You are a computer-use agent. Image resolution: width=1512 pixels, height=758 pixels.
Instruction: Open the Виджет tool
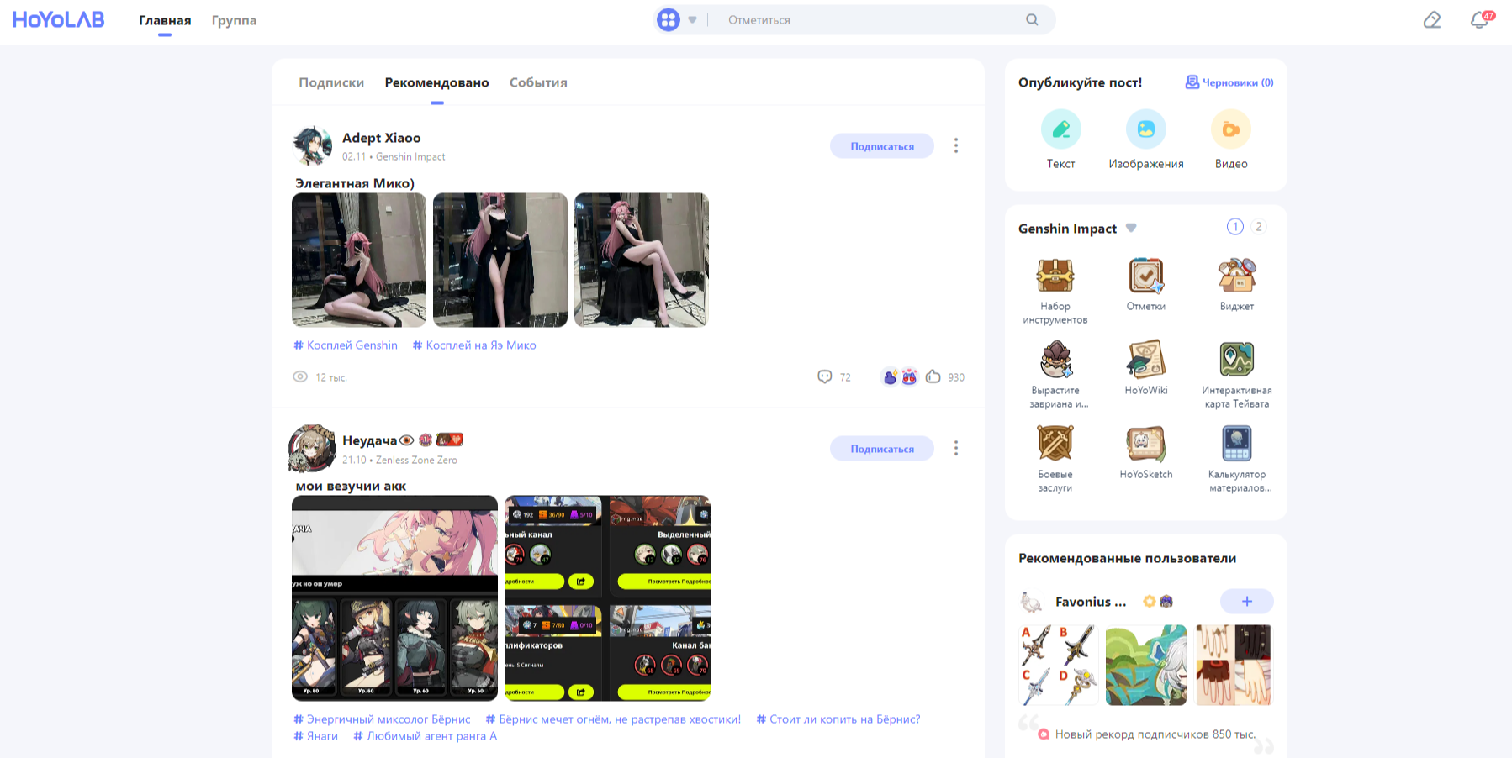pyautogui.click(x=1237, y=284)
